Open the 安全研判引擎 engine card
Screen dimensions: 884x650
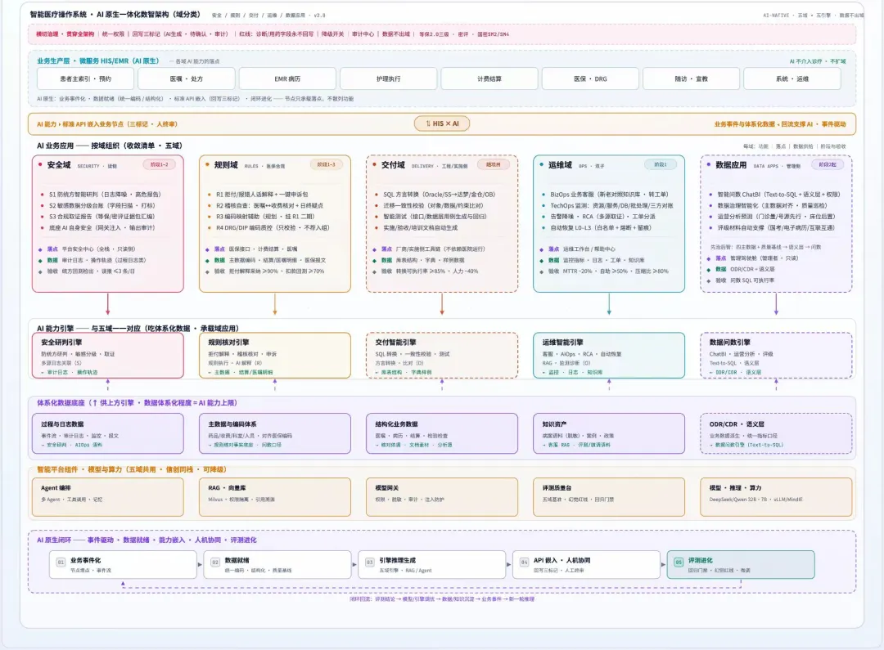tap(108, 356)
